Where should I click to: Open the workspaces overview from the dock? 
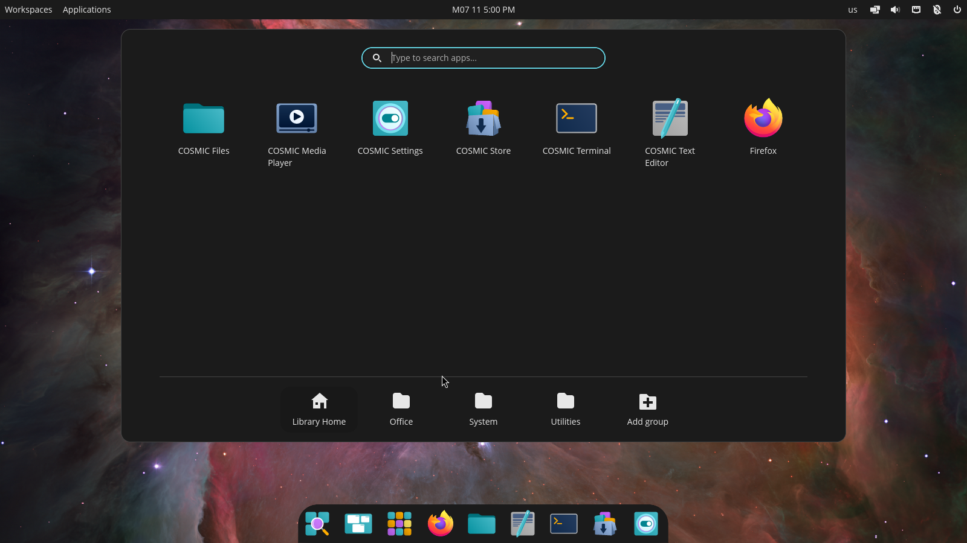coord(358,524)
